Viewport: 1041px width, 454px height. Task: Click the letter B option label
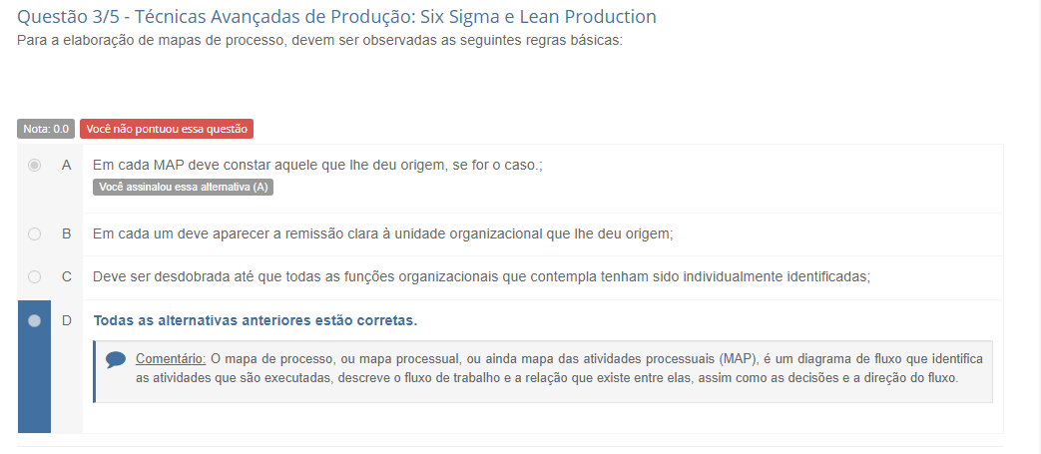pos(67,234)
